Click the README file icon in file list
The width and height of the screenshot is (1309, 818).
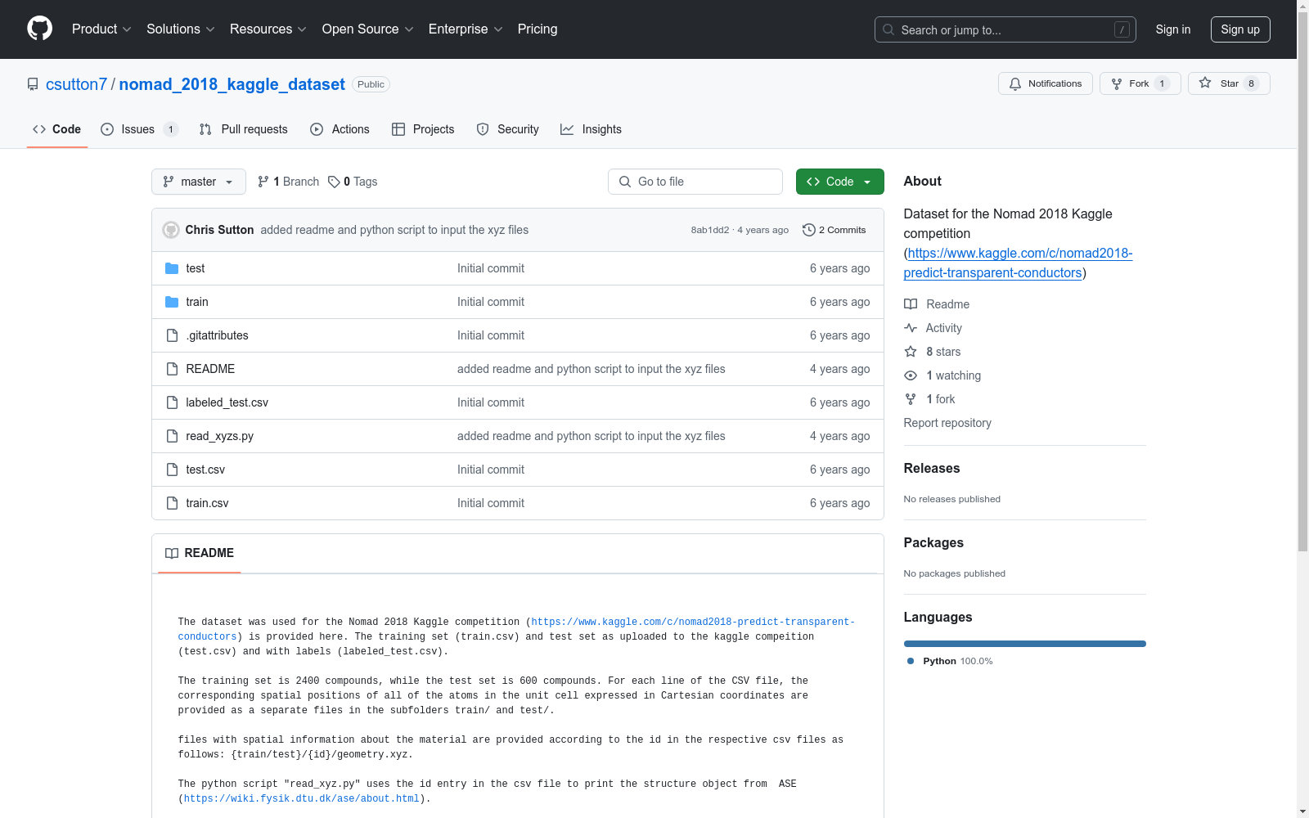(172, 369)
